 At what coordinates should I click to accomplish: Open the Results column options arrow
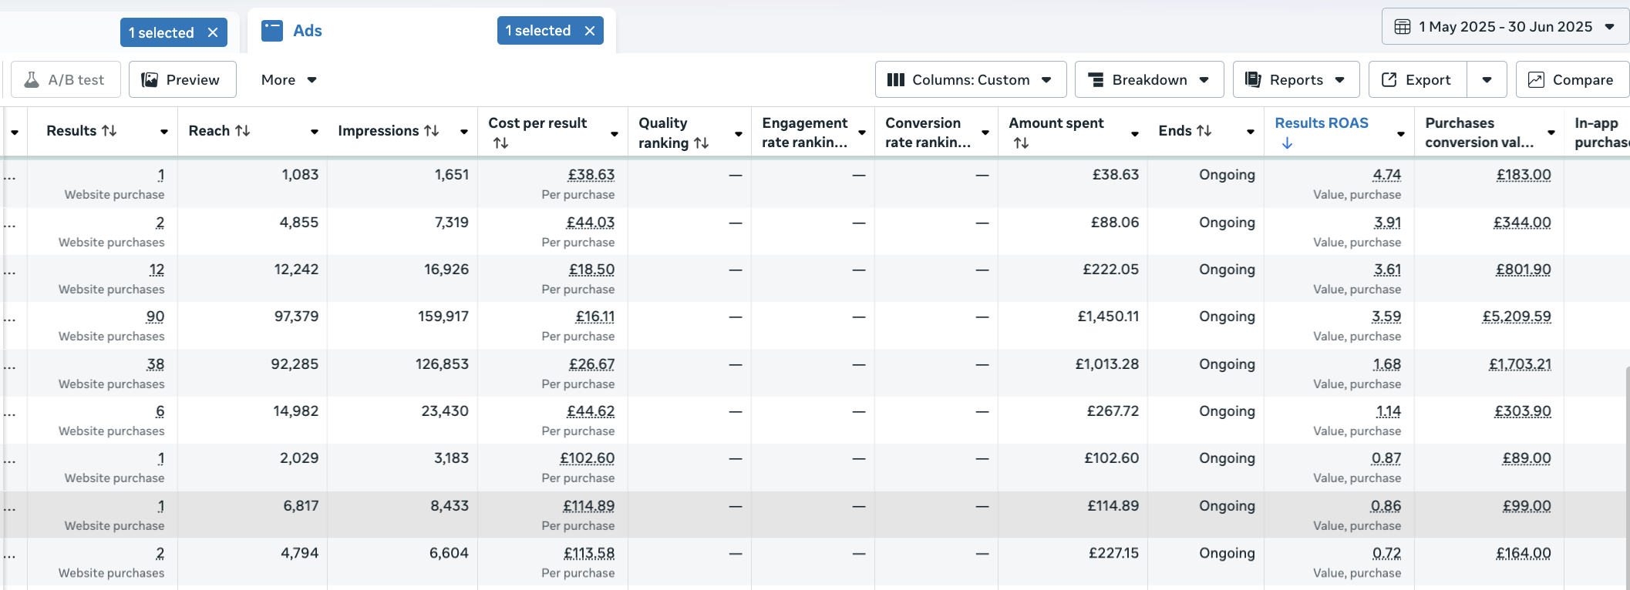[164, 132]
